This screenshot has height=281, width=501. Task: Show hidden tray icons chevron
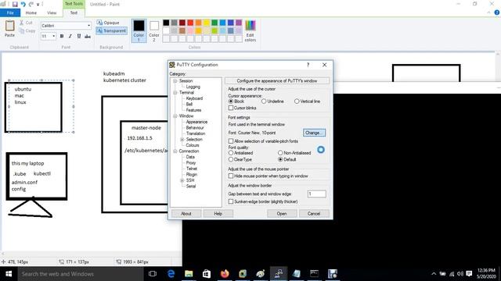pos(434,274)
